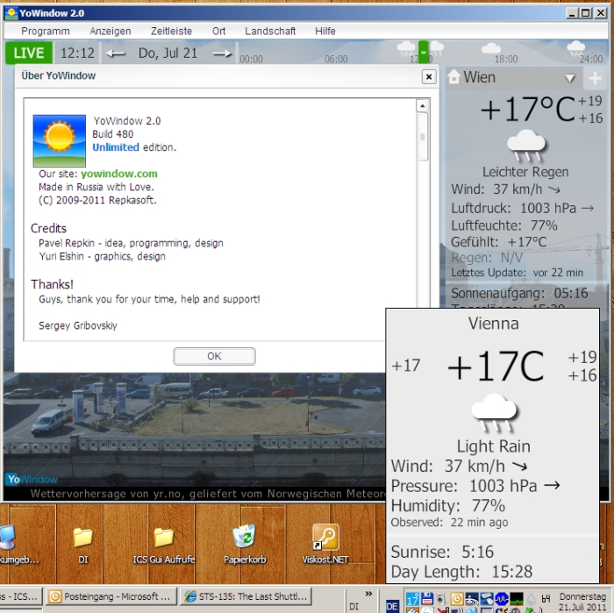
Task: Click the 12:12 time display
Action: [77, 53]
